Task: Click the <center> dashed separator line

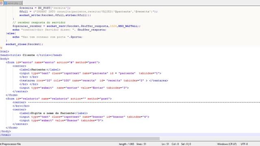Action: (x=136, y=102)
